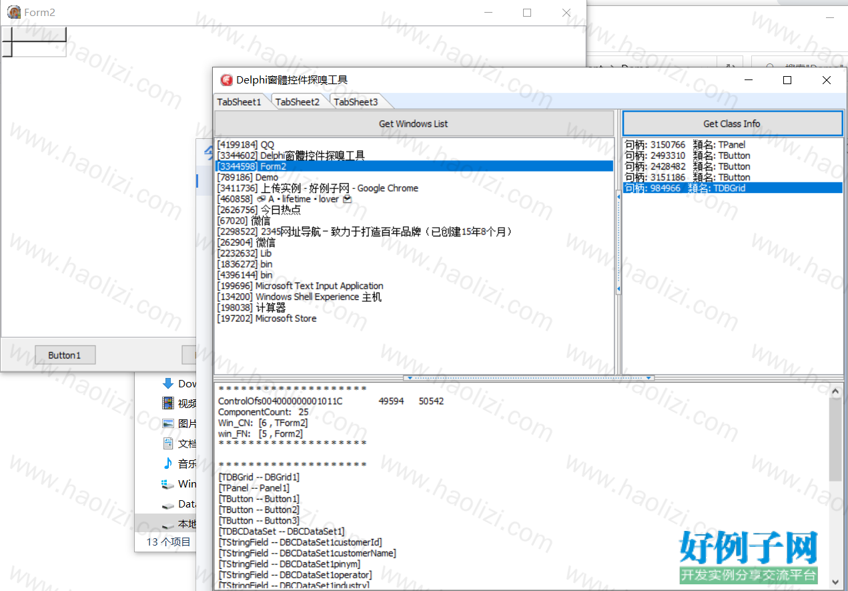Screen dimensions: 848x591
Task: Select [262904] 微信 window entry
Action: pos(414,242)
